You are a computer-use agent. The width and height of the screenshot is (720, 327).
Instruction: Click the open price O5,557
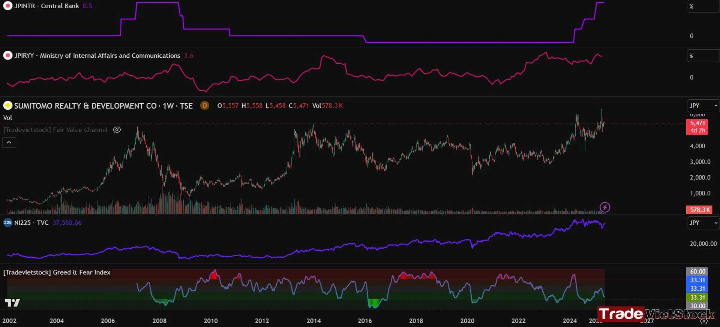228,106
